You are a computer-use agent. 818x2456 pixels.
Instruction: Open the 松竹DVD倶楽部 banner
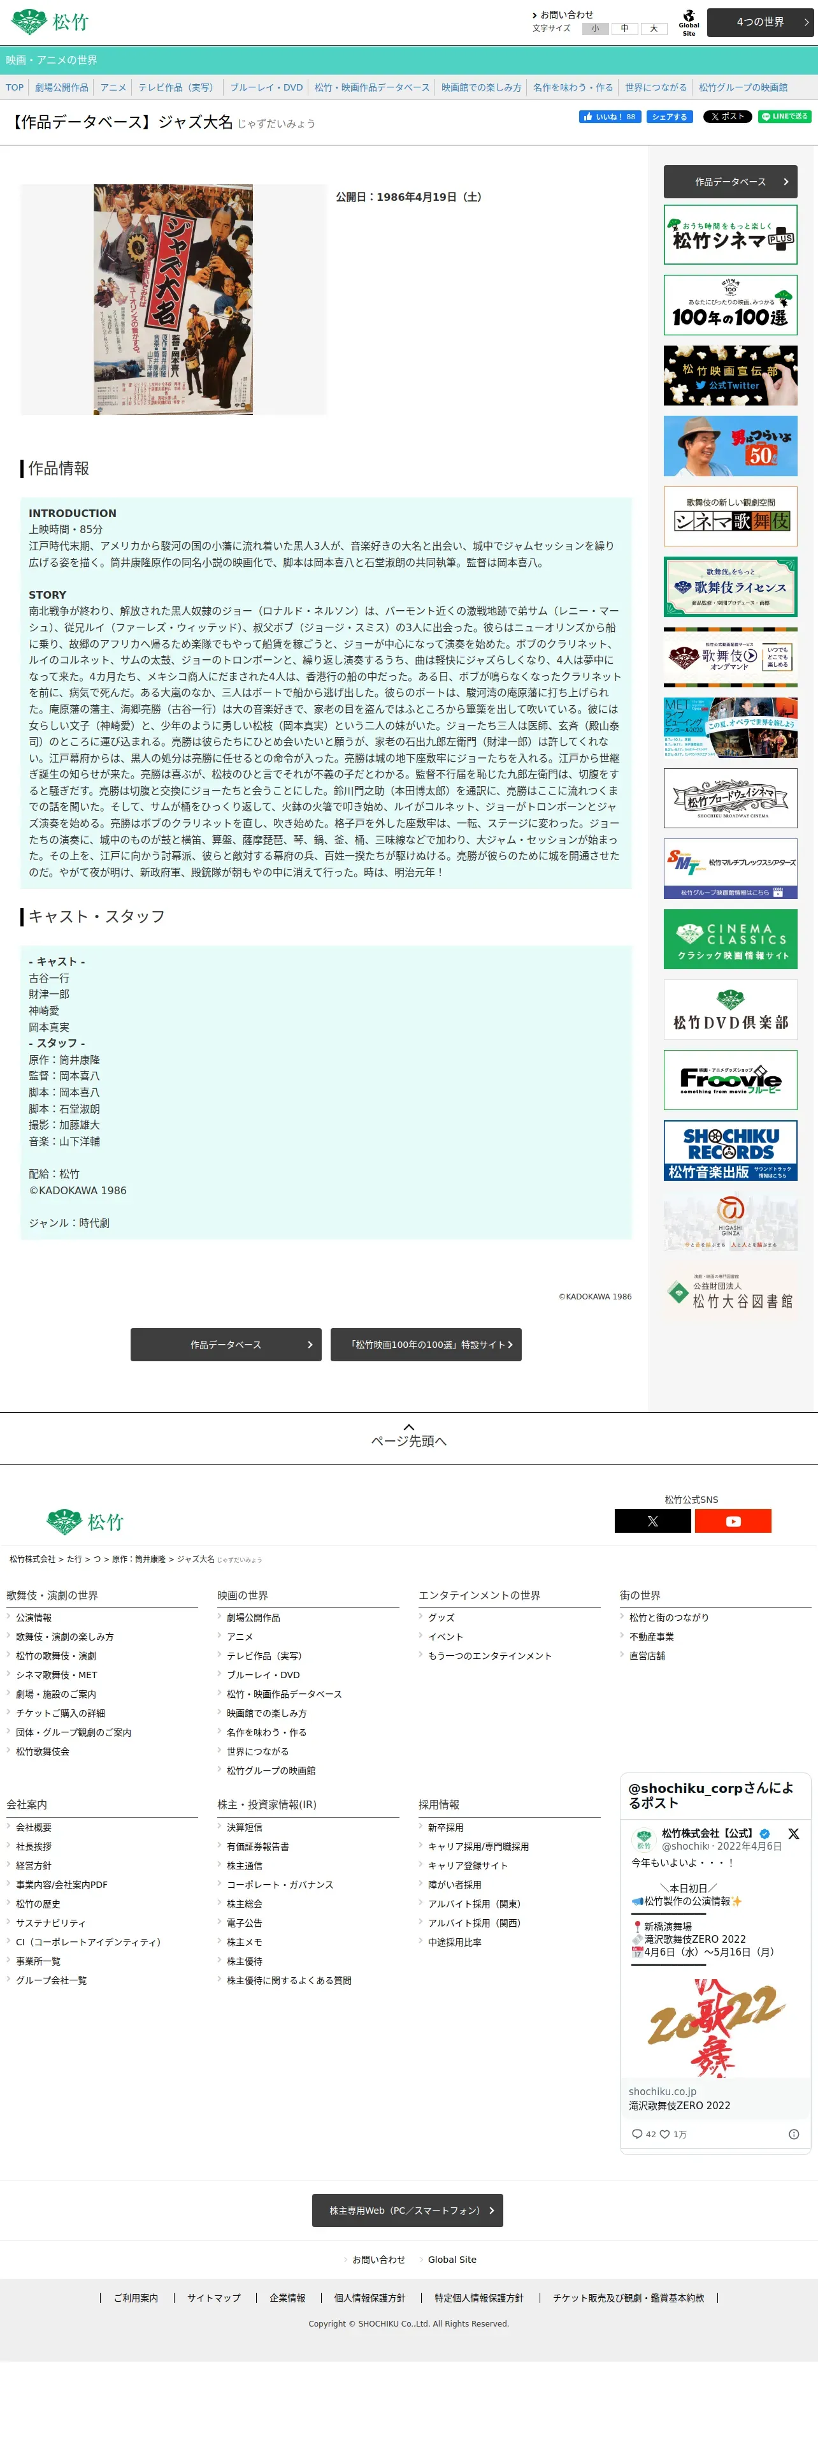[730, 1010]
